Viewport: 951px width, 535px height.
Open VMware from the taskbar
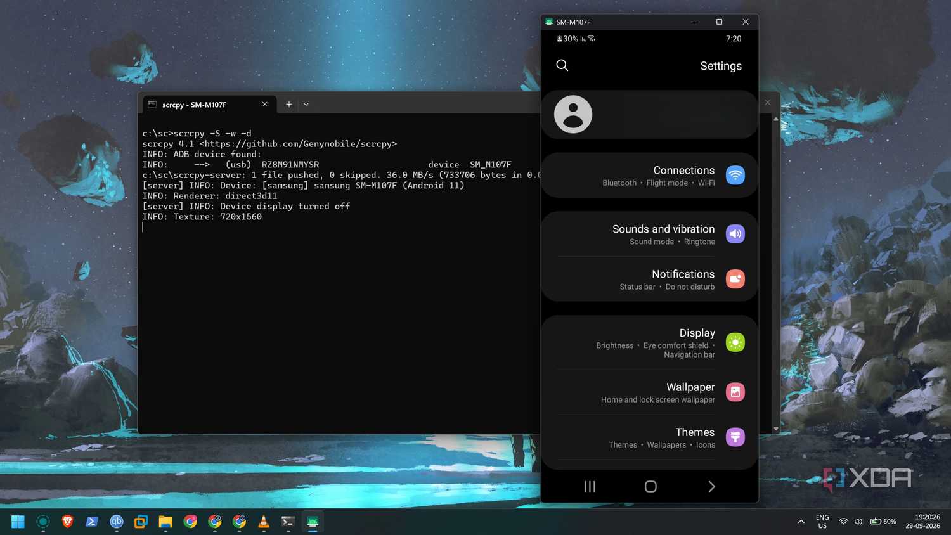pos(141,522)
